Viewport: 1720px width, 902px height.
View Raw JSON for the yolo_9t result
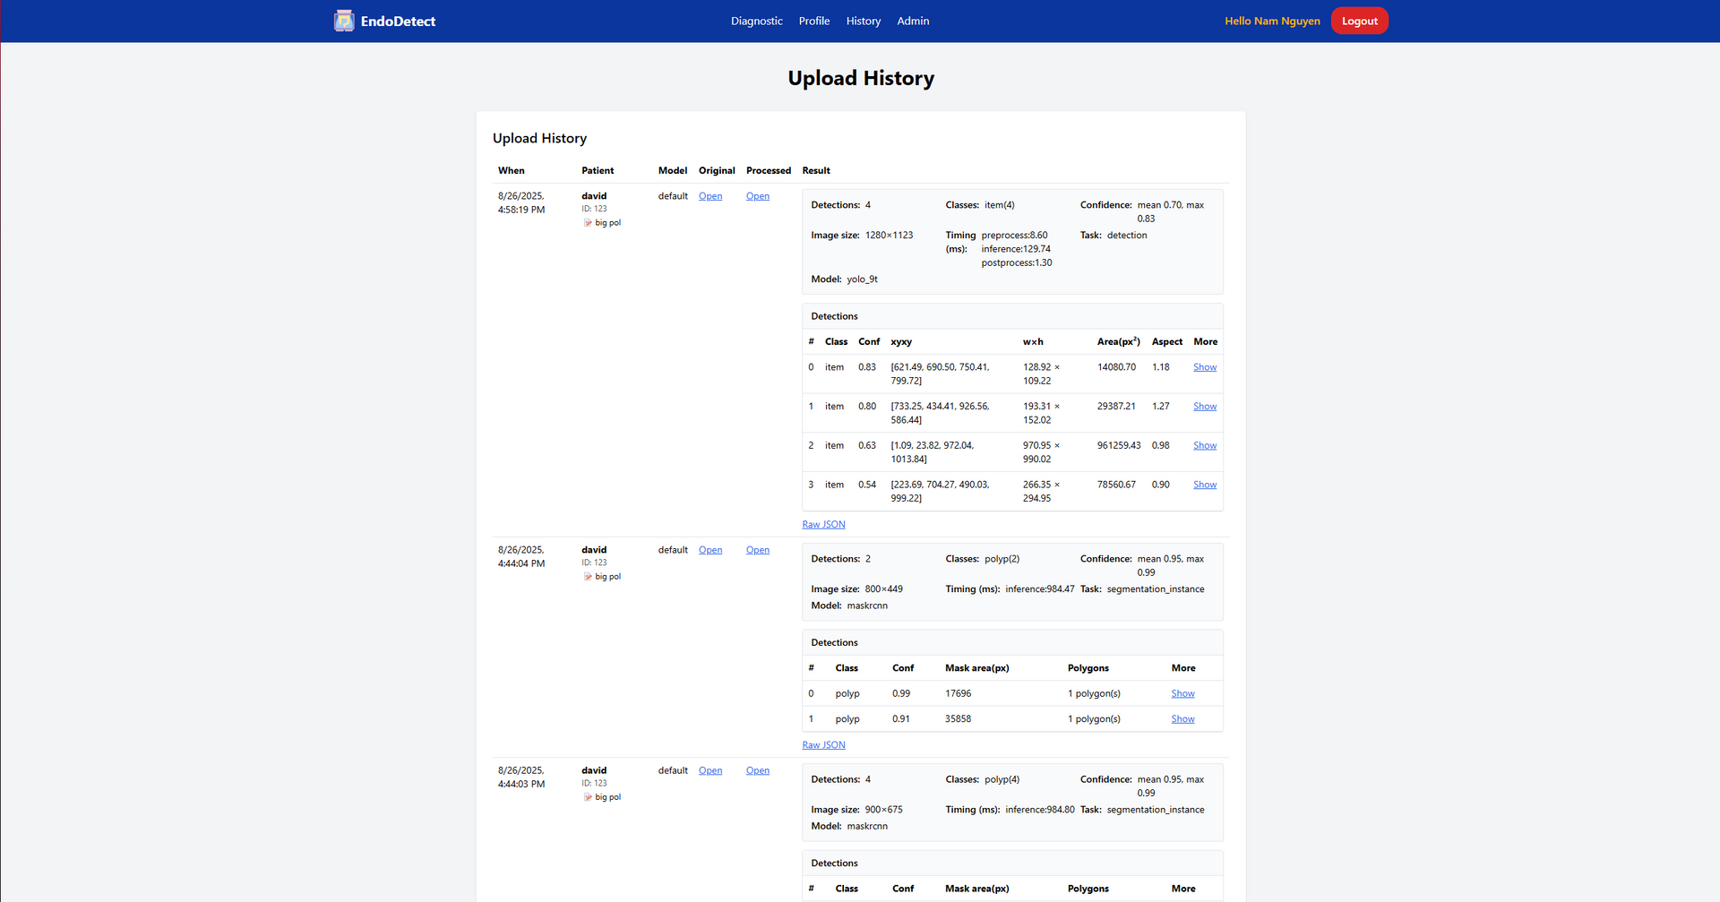[823, 525]
